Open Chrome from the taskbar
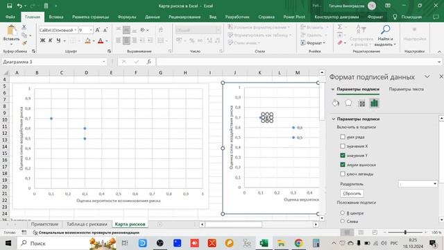Viewport: 444px width, 250px height. (298, 243)
